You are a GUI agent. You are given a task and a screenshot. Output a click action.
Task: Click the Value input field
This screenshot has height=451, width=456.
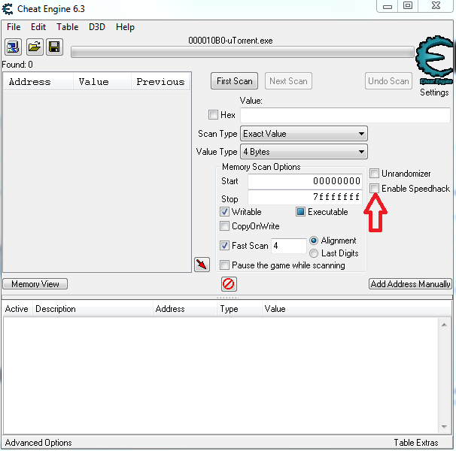coord(345,115)
